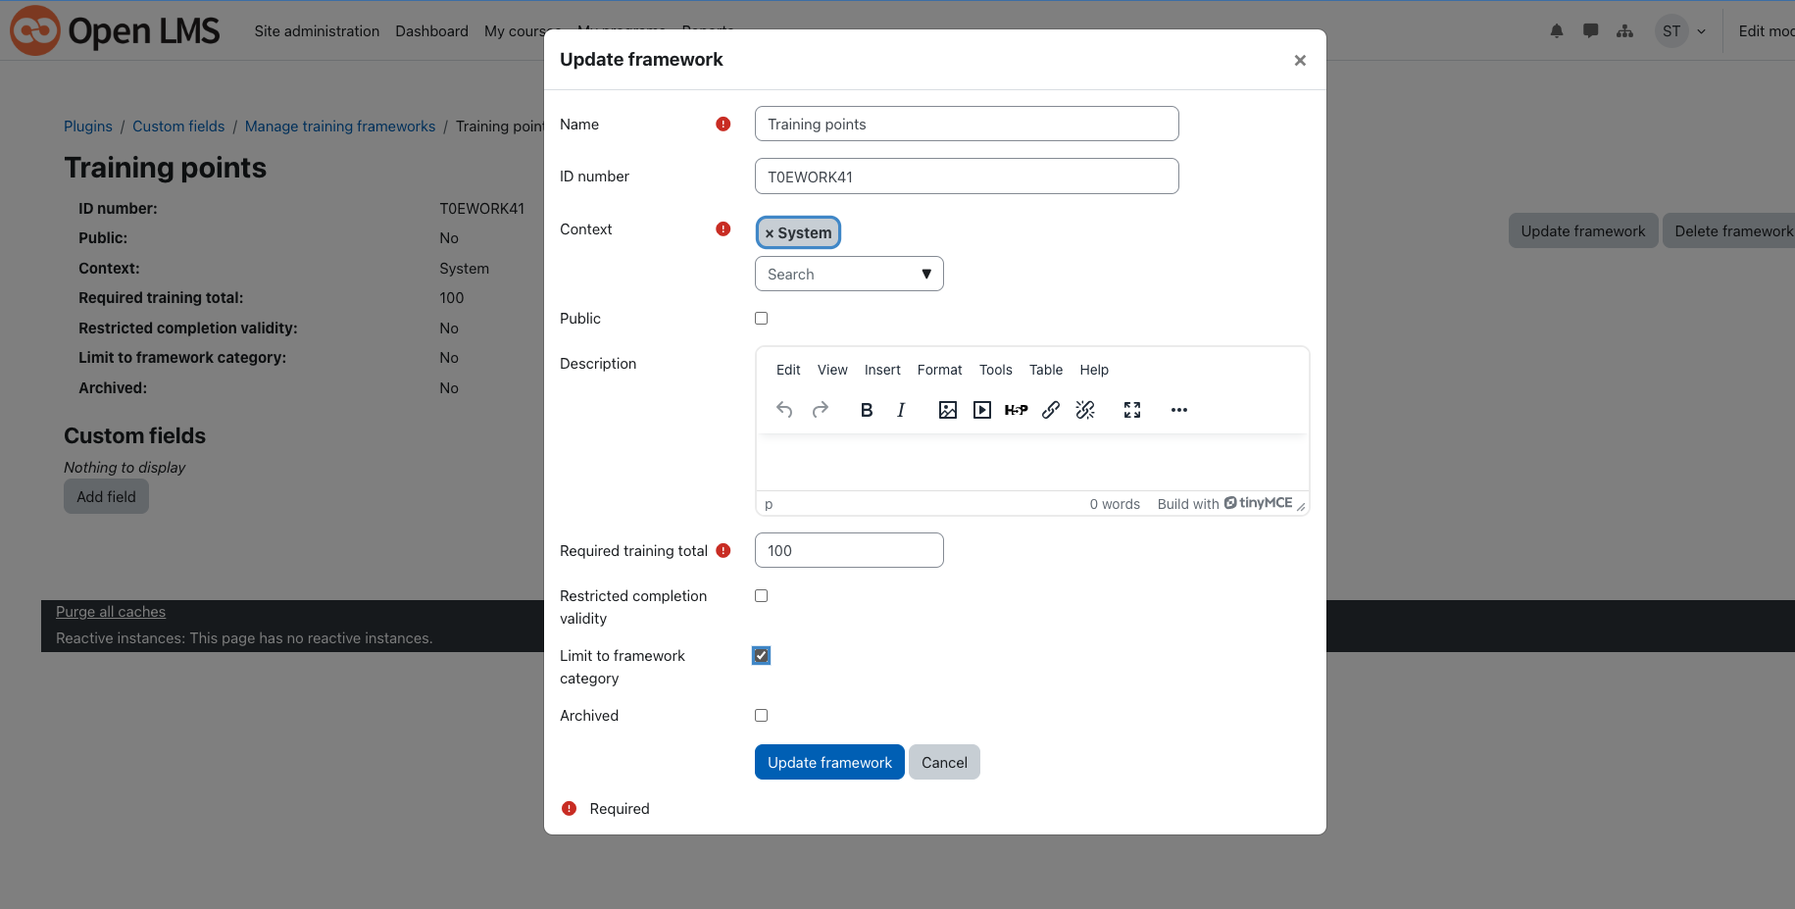Image resolution: width=1795 pixels, height=909 pixels.
Task: Remove the System context tag
Action: click(x=798, y=232)
